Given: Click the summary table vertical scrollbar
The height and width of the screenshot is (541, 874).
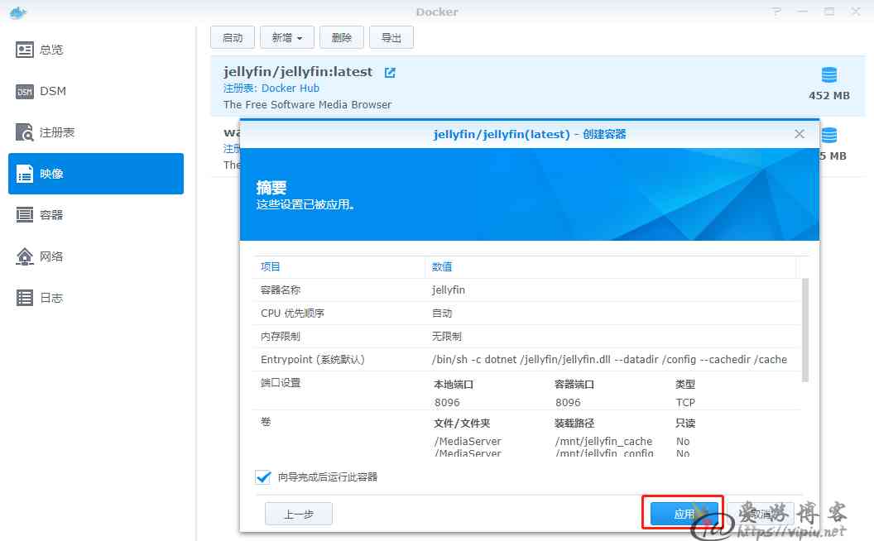Looking at the screenshot, I should pyautogui.click(x=804, y=330).
